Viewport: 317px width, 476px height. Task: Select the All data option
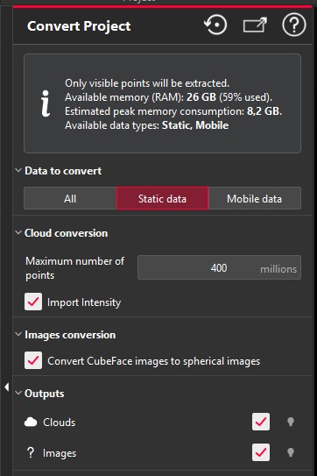coord(70,198)
